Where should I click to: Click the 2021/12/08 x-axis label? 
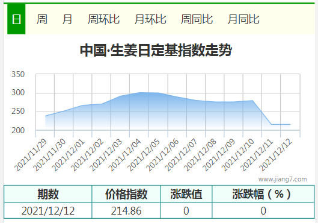200,155
